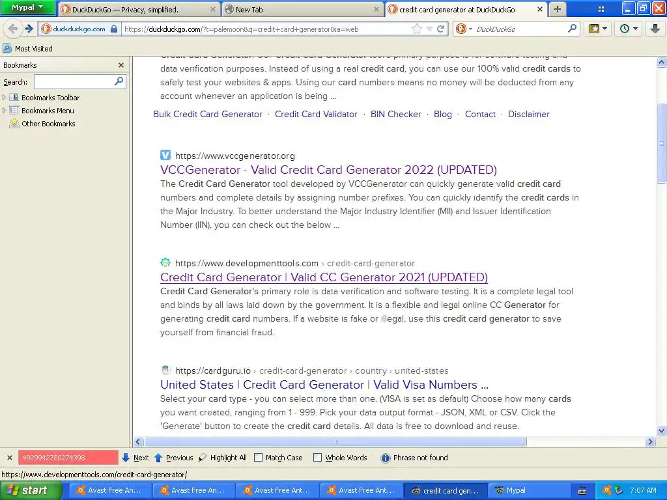Bookmark this page with the star icon
The image size is (667, 500).
click(417, 29)
